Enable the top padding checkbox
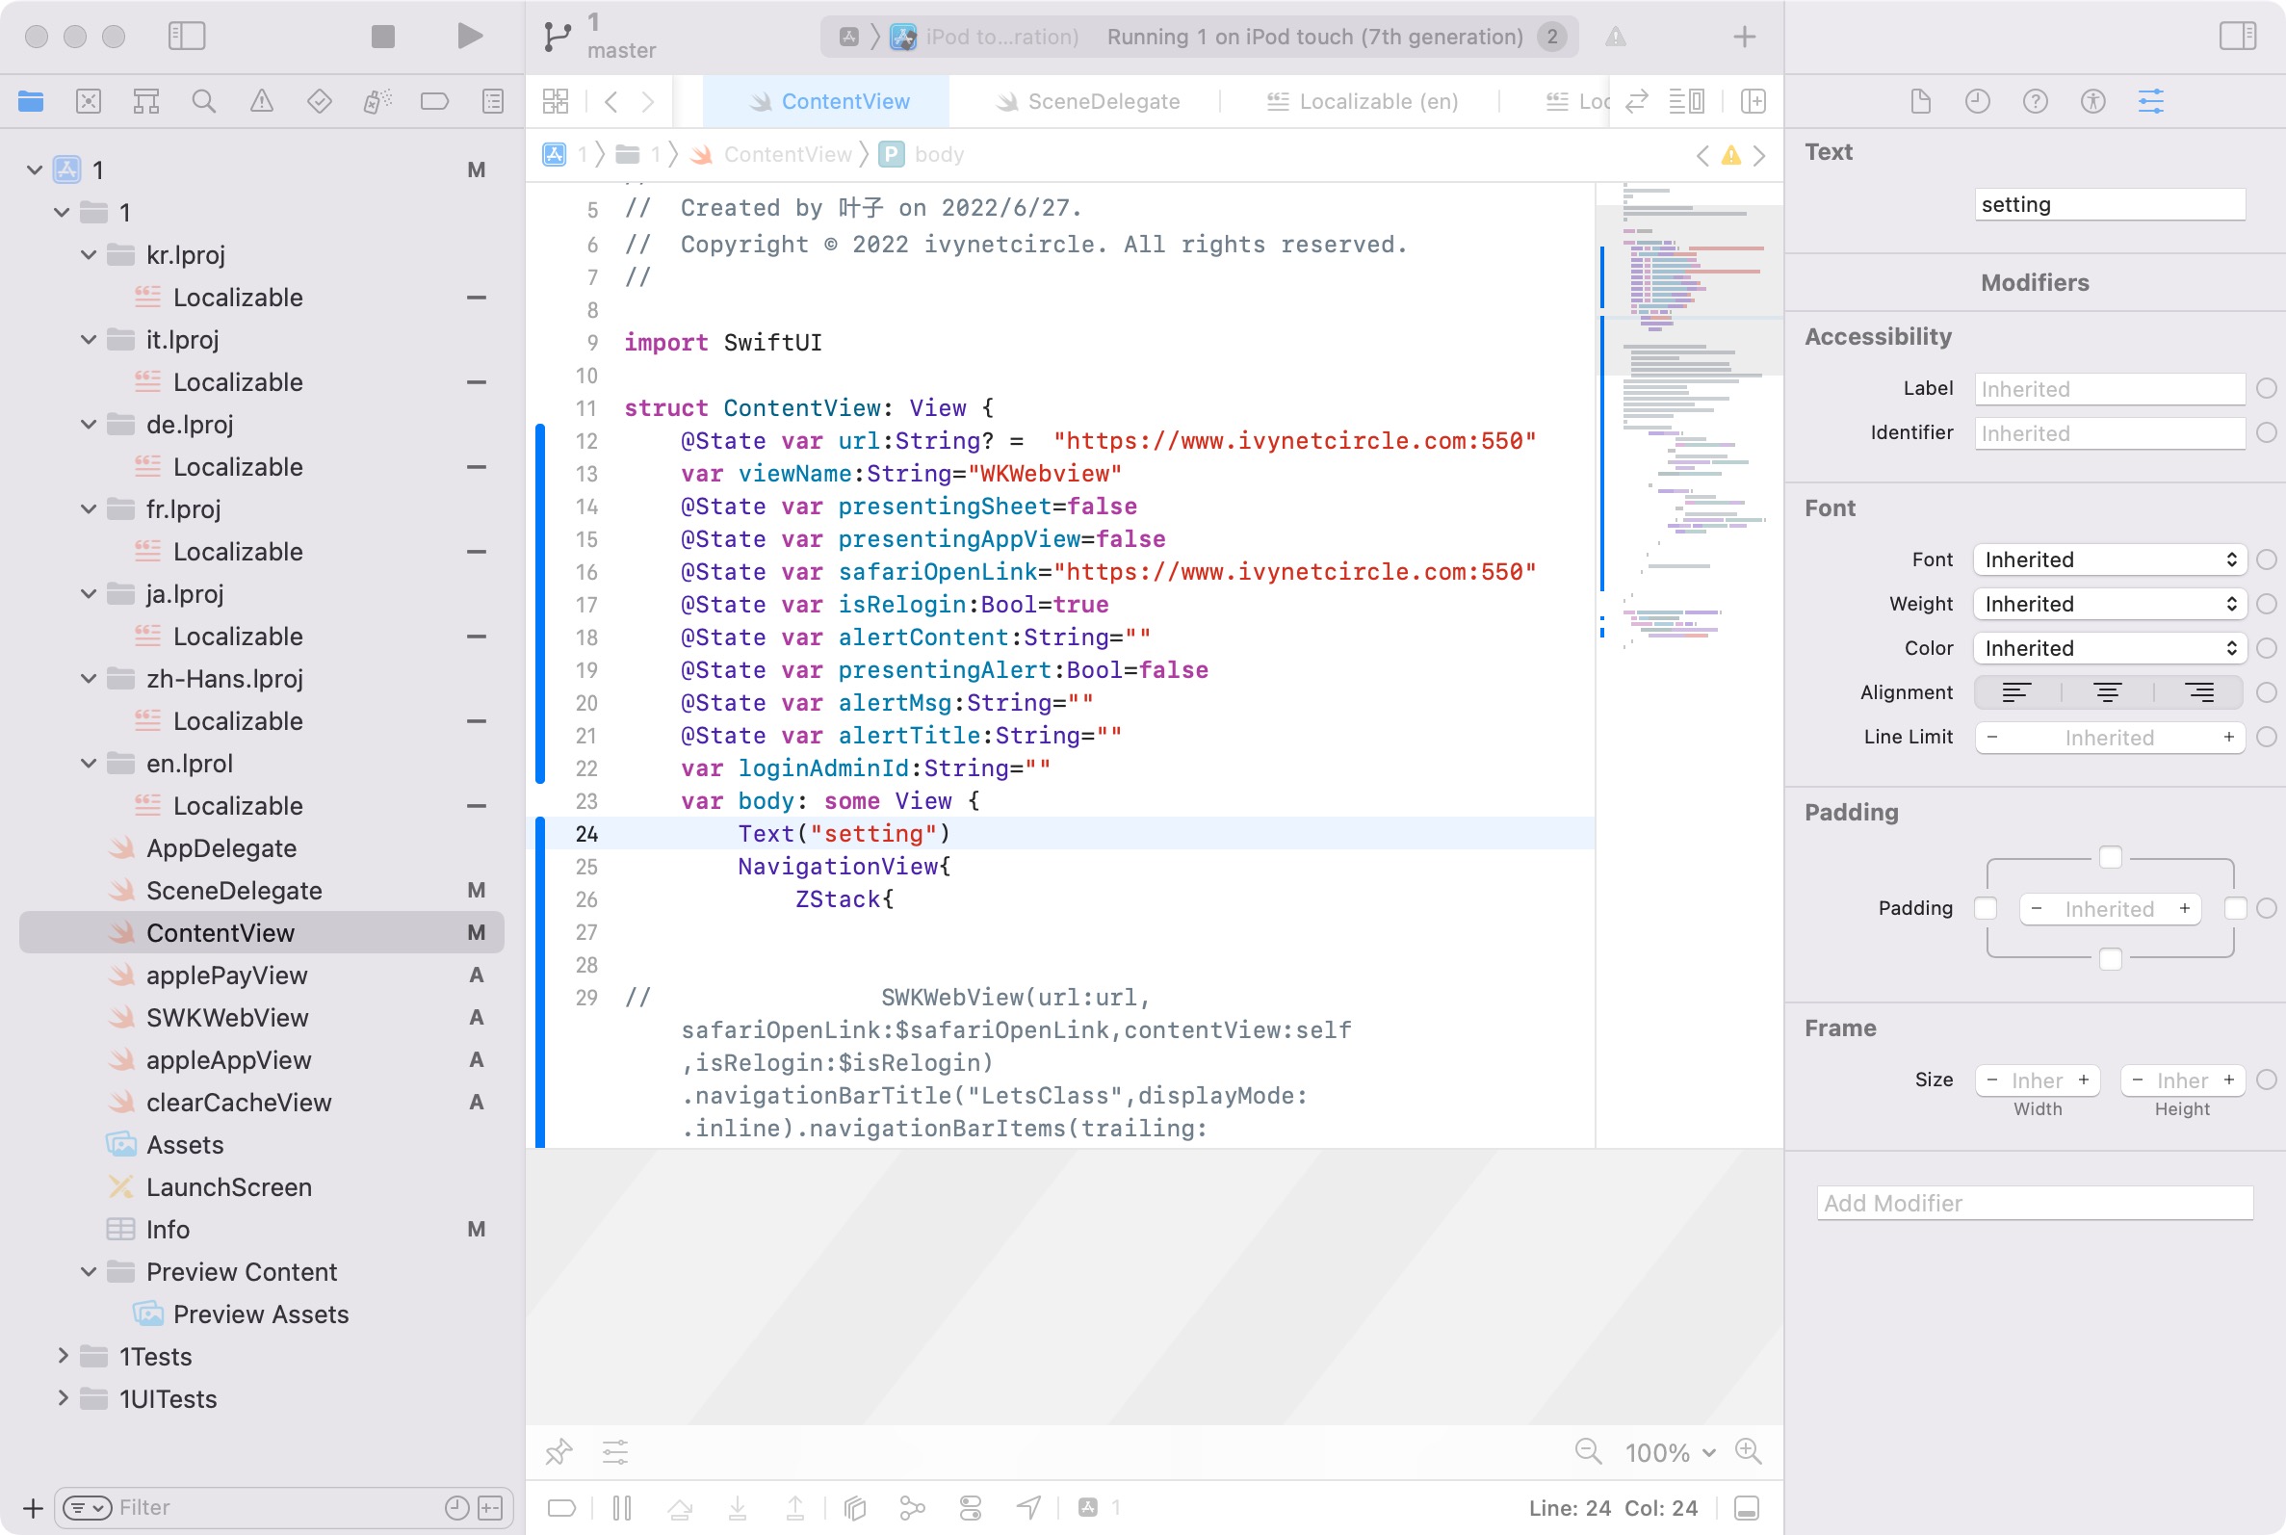Image resolution: width=2286 pixels, height=1535 pixels. pyautogui.click(x=2110, y=857)
